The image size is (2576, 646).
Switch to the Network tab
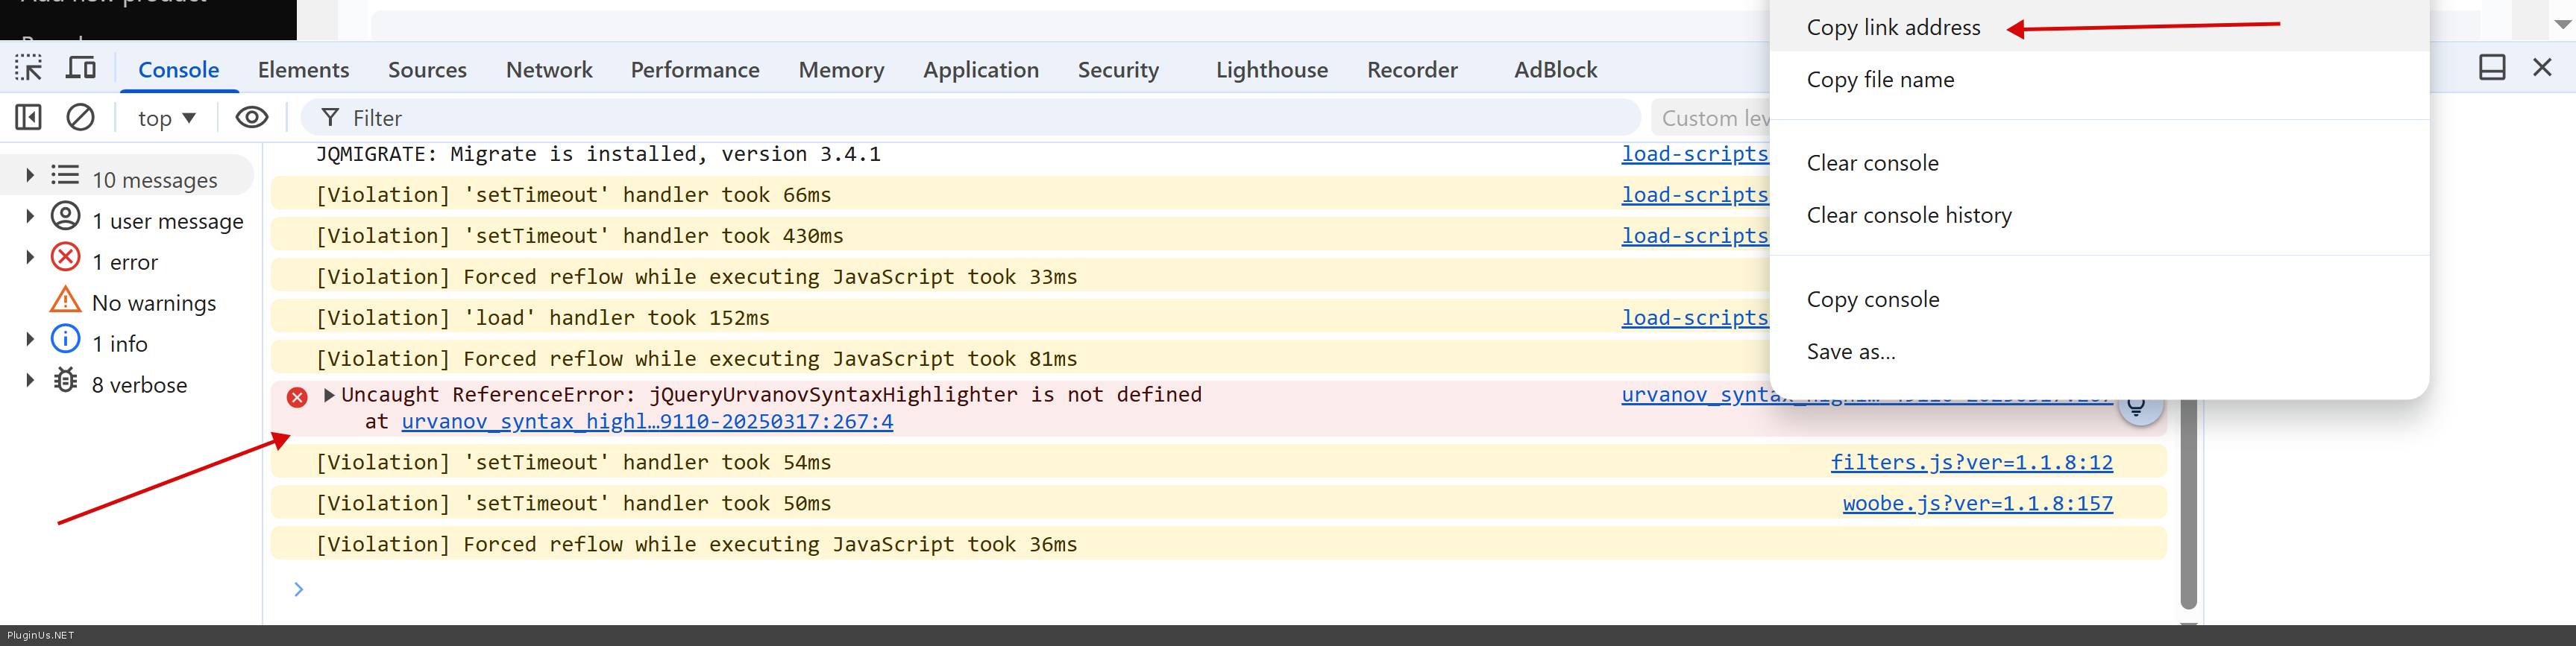pyautogui.click(x=549, y=70)
